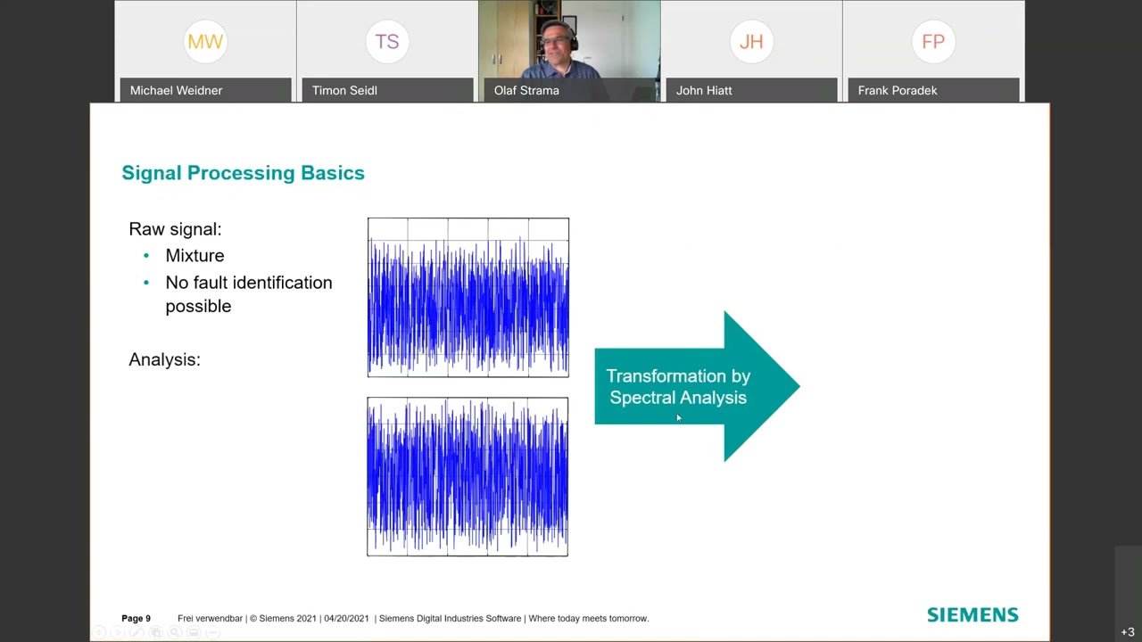Screen dimensions: 1142x642
Task: Click the Siemens logo on the slide
Action: pos(972,614)
